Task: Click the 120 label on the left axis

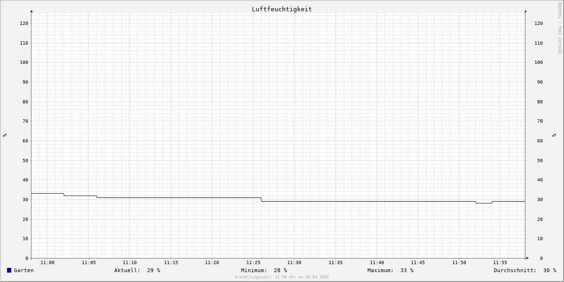Action: (24, 23)
